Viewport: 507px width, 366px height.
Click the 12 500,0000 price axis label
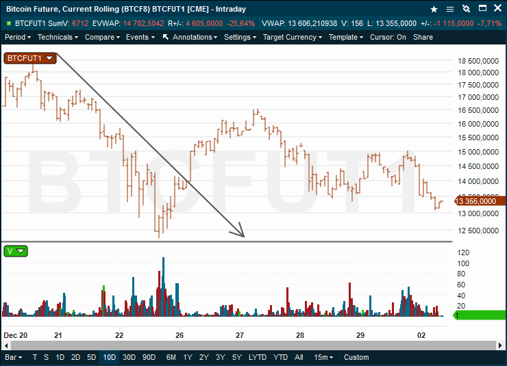478,231
